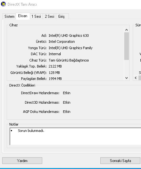Screen dimensions: 141x169
Task: Click the Cihaz list scroll-down arrow
Action: 126,78
